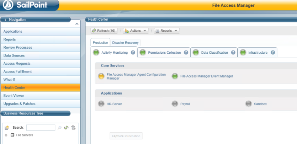Click the help icon next to Permissions Collection
The height and width of the screenshot is (144, 297).
coord(186,53)
